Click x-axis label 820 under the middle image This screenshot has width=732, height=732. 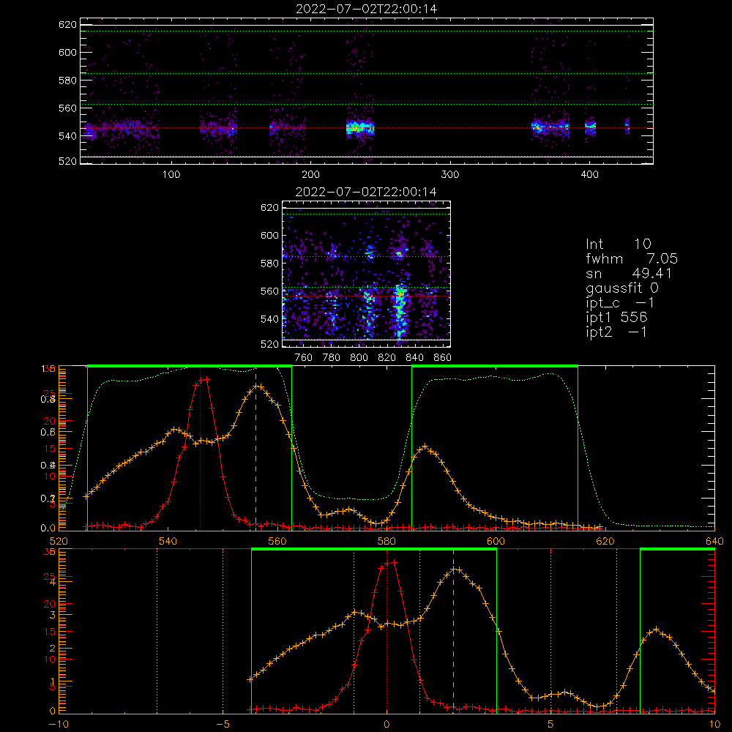click(x=387, y=358)
